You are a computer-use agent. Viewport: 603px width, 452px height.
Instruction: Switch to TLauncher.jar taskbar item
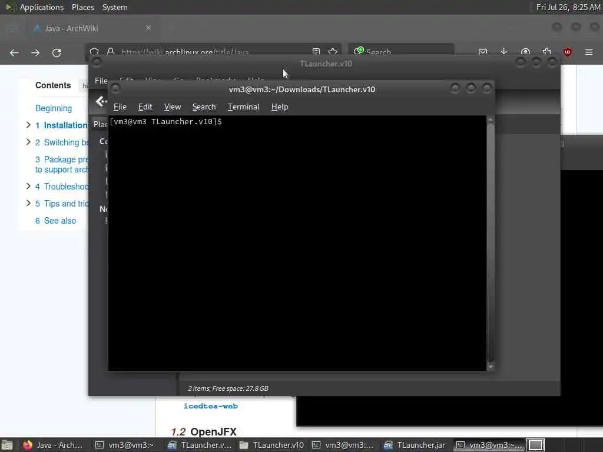(415, 445)
